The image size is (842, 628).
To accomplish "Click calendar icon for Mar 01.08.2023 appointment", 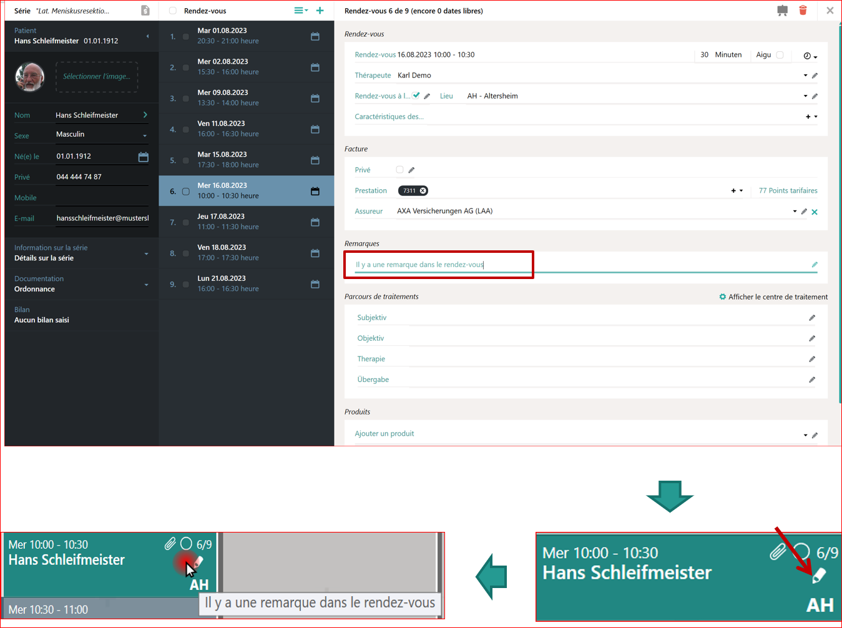I will point(315,36).
